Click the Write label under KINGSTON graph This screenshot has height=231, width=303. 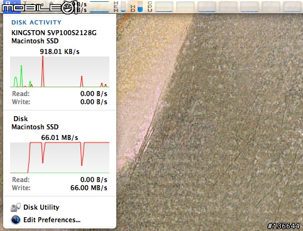click(x=21, y=102)
